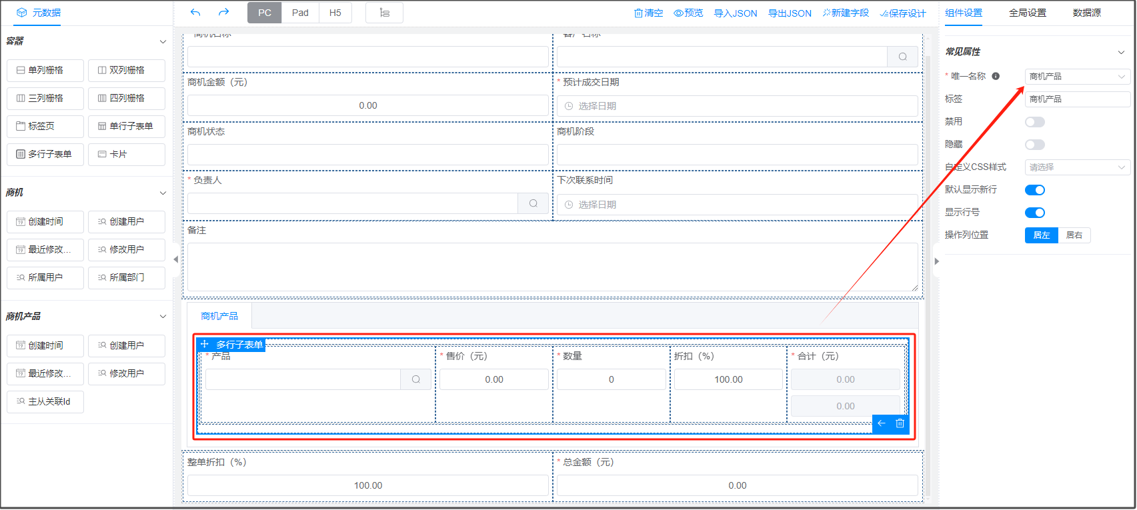The image size is (1137, 510).
Task: Click the info icon beside 唯一名称
Action: [x=996, y=76]
